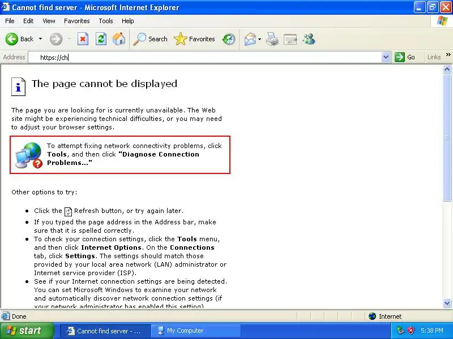453x339 pixels.
Task: Switch to the "Cannot find server" taskbar button
Action: [105, 331]
